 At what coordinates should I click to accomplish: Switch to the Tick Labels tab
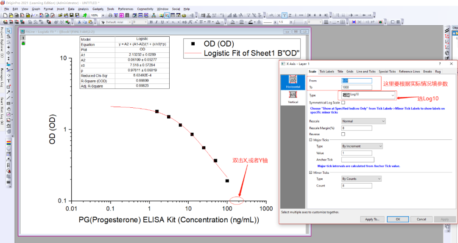pos(327,72)
